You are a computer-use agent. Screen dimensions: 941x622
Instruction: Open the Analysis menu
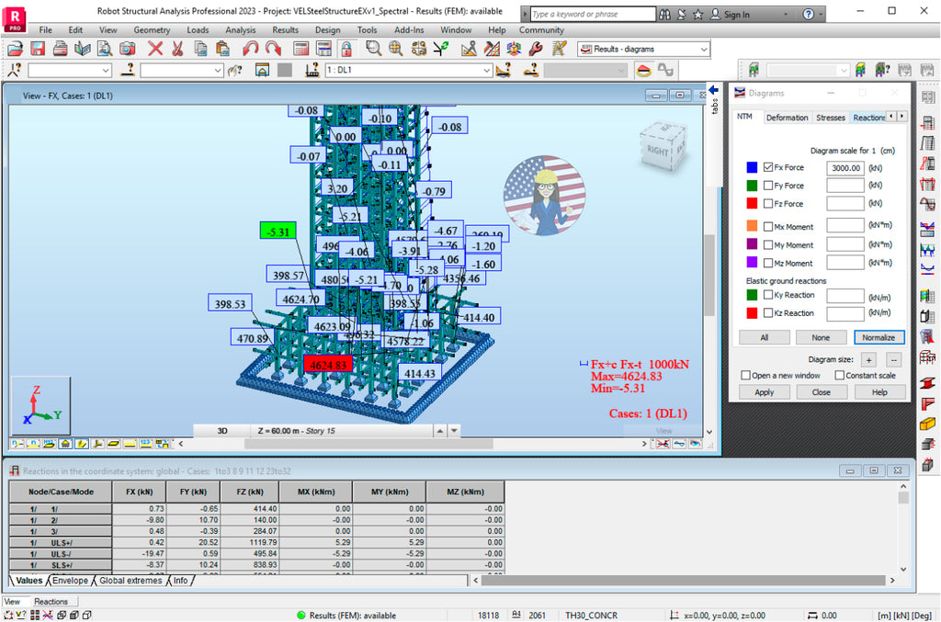(x=240, y=29)
